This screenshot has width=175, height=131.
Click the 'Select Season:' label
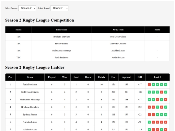(11, 8)
